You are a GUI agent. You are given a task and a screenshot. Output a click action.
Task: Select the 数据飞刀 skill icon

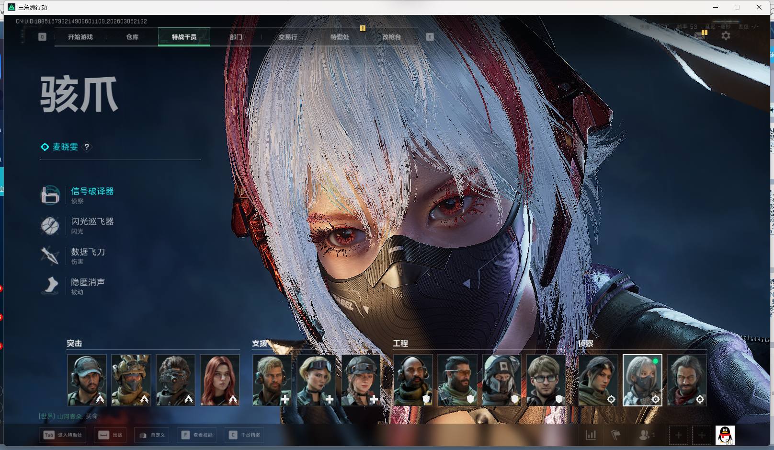click(50, 255)
